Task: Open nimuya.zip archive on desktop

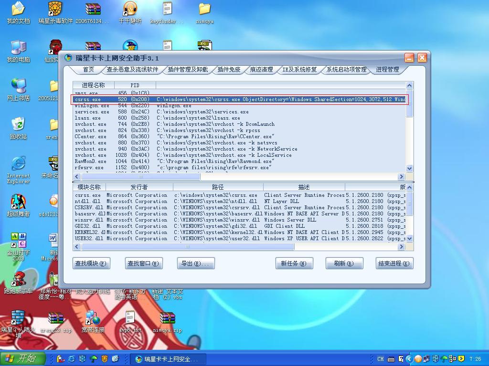Action: pos(167,318)
